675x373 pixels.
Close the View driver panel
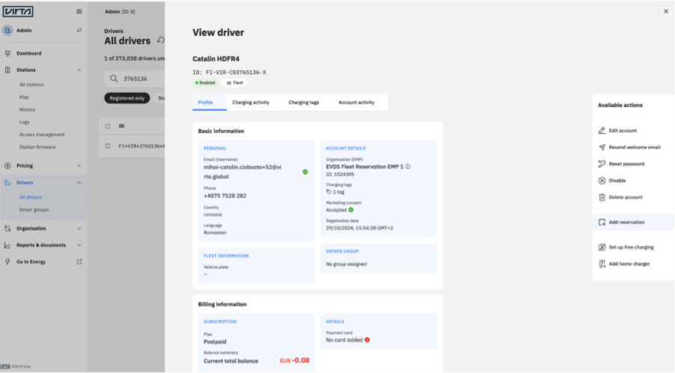click(x=666, y=12)
